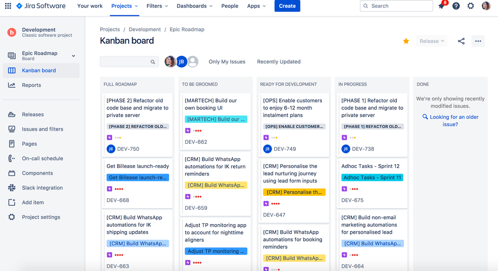Click the share board icon
This screenshot has width=498, height=271.
(x=461, y=41)
